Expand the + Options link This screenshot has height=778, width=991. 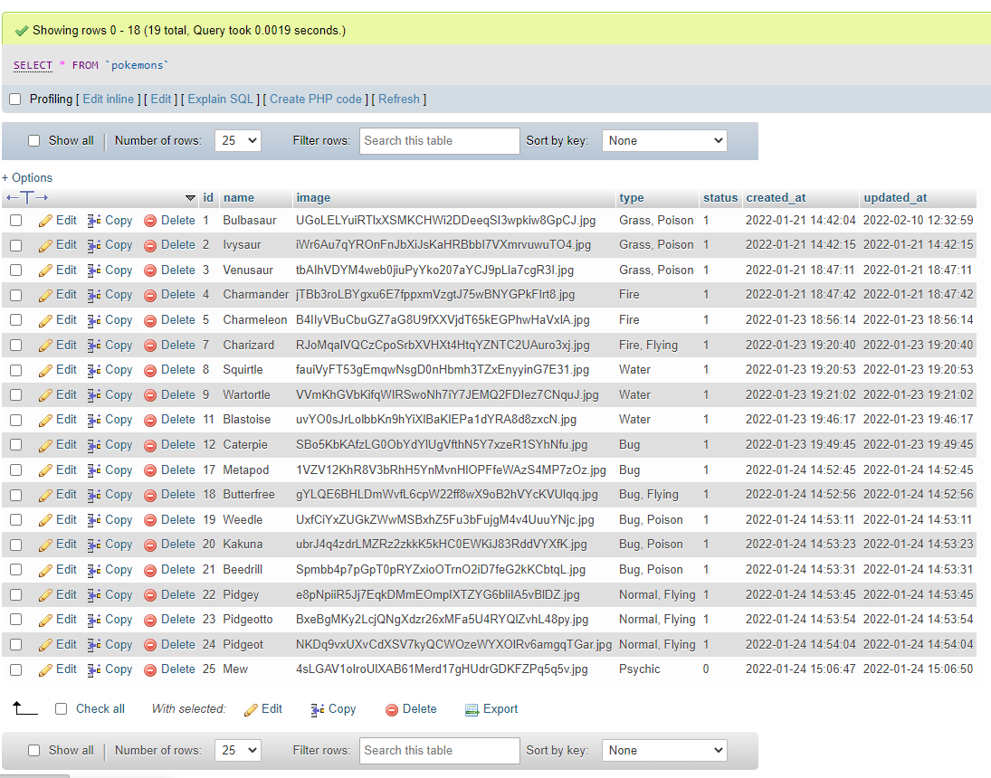pyautogui.click(x=27, y=178)
